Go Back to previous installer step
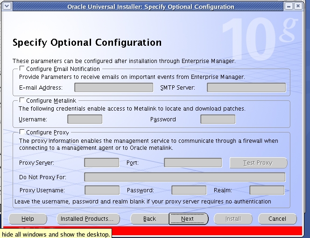Image resolution: width=310 pixels, height=238 pixels. click(150, 219)
